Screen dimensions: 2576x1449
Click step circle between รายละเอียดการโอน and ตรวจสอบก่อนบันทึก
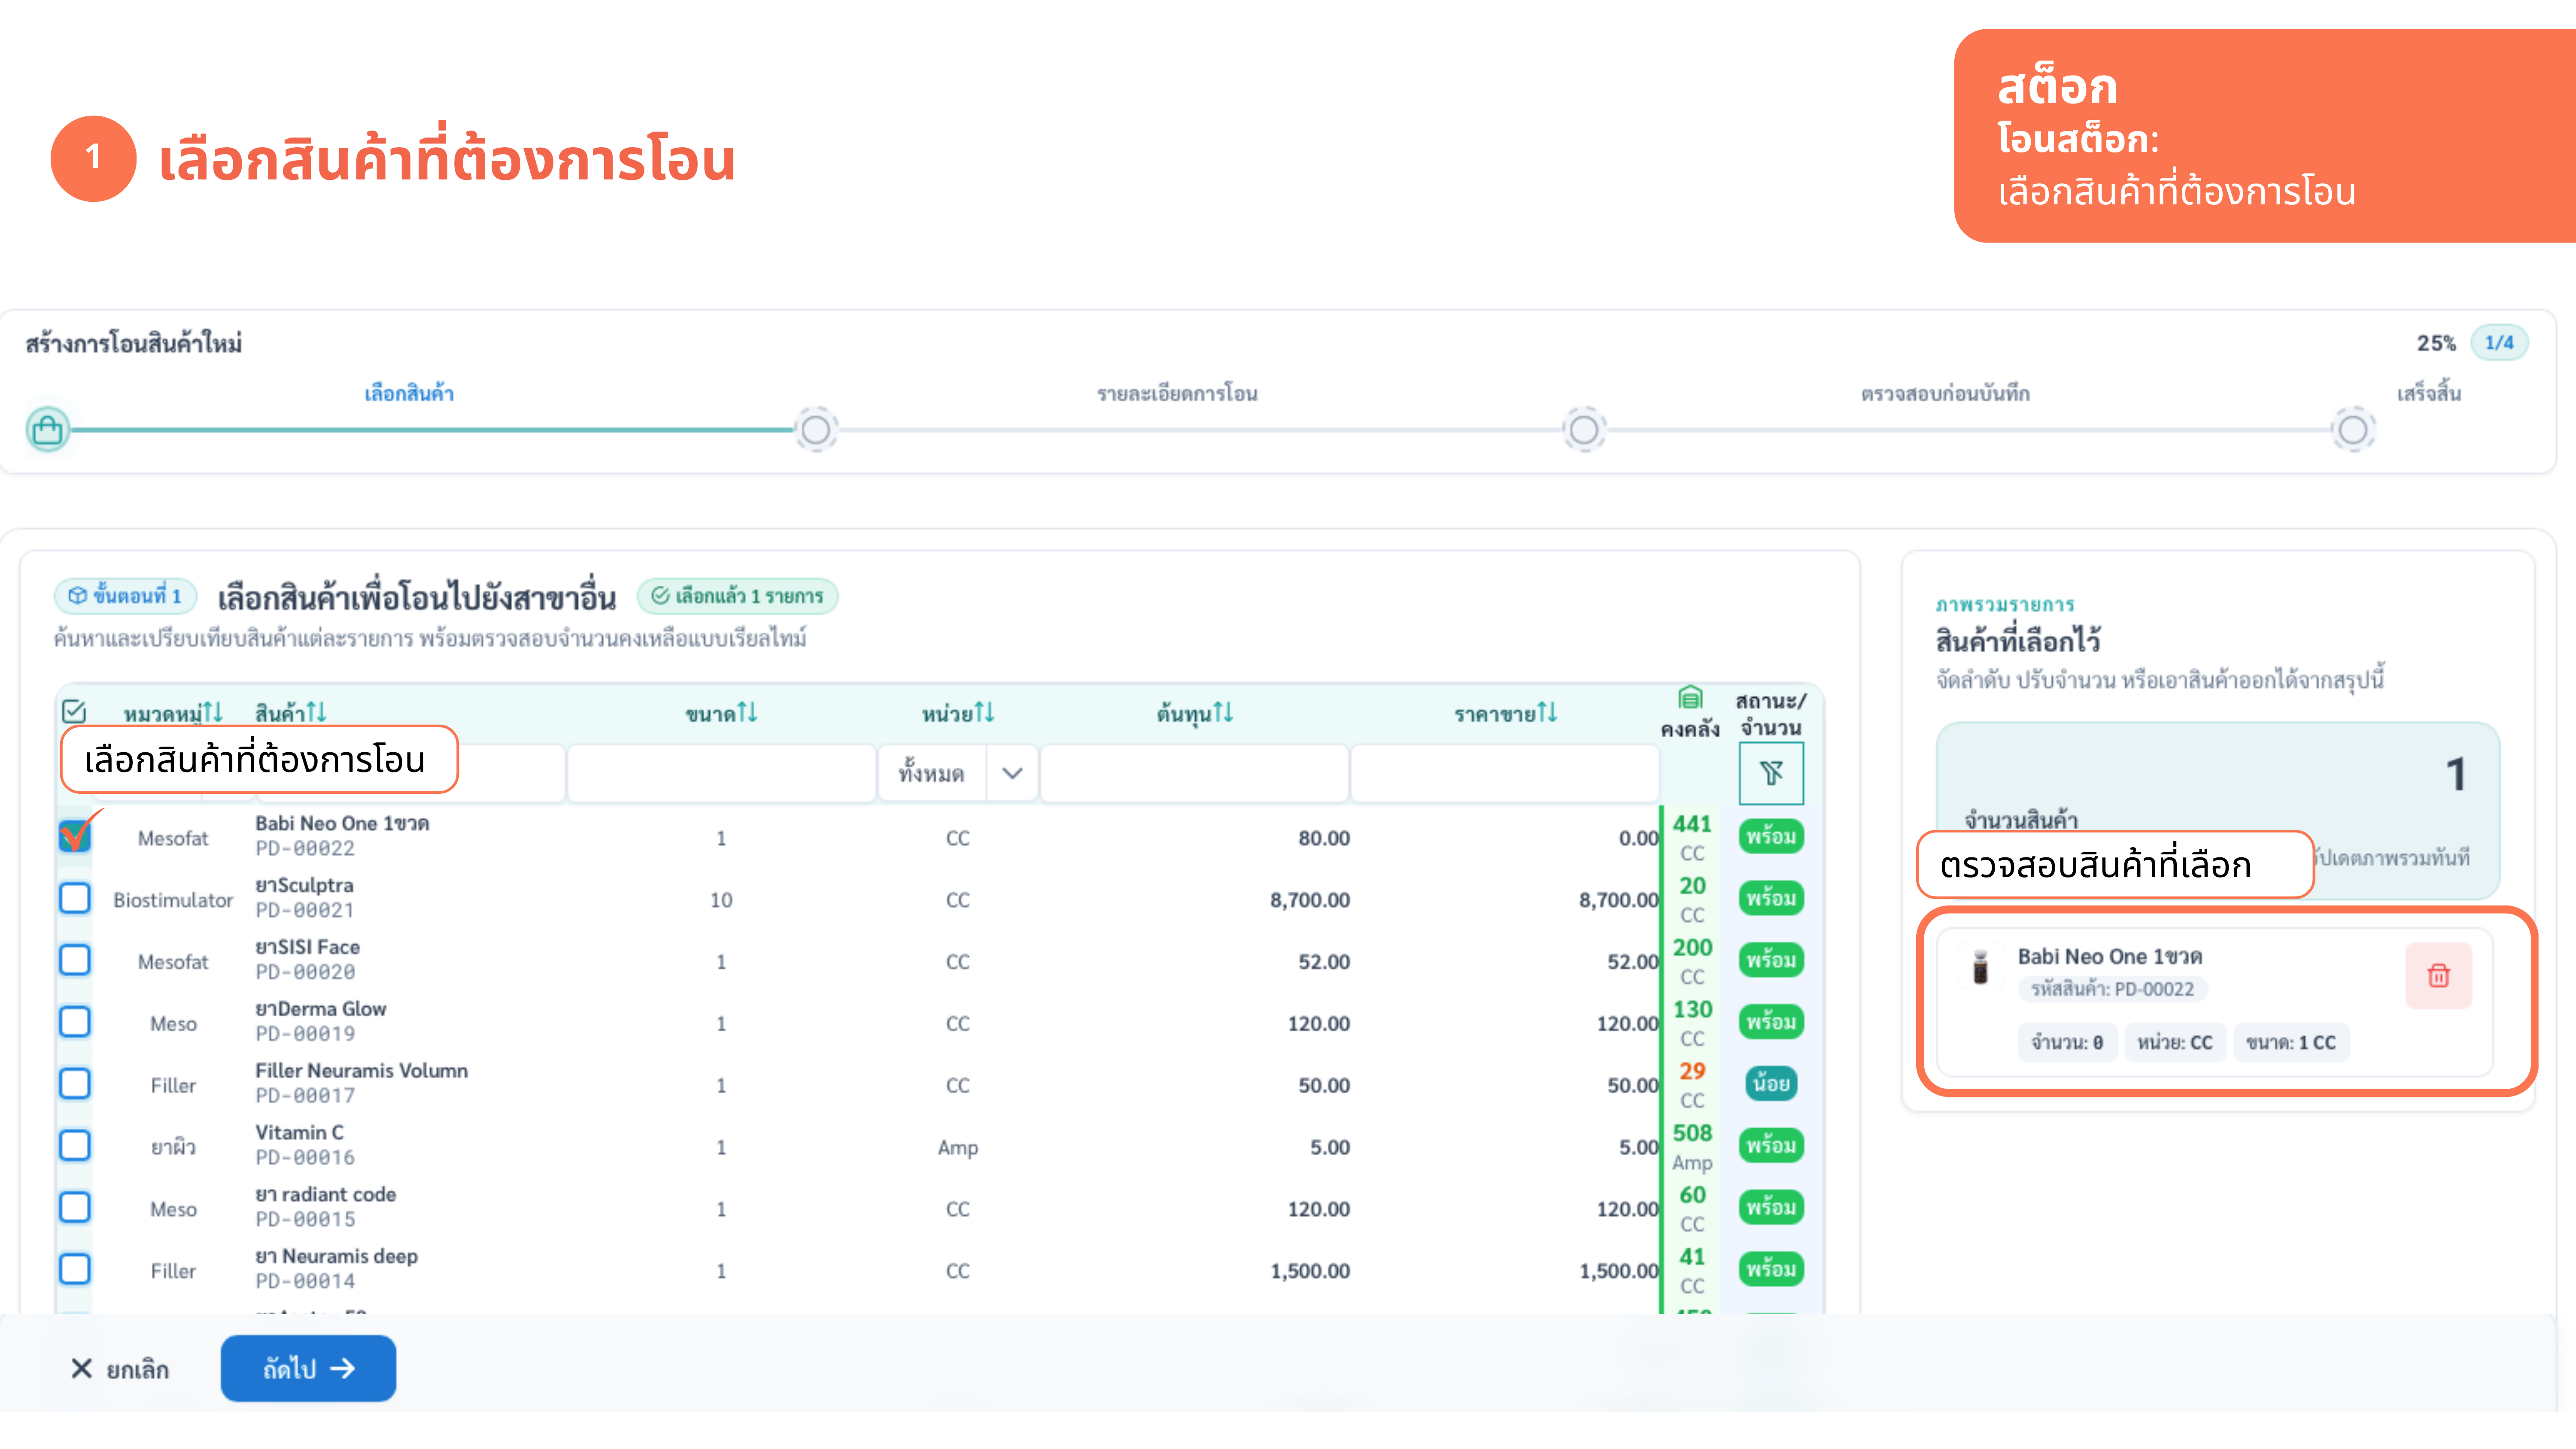tap(1584, 430)
